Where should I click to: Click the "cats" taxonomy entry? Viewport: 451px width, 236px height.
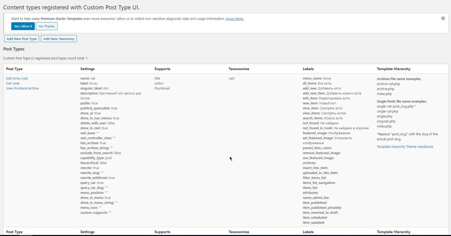pyautogui.click(x=231, y=78)
